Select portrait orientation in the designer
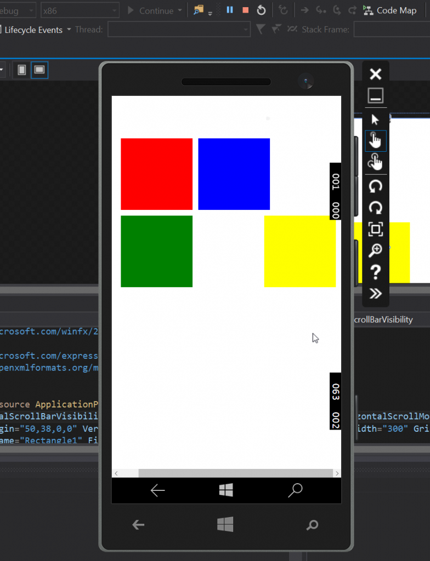The height and width of the screenshot is (561, 430). [x=21, y=70]
